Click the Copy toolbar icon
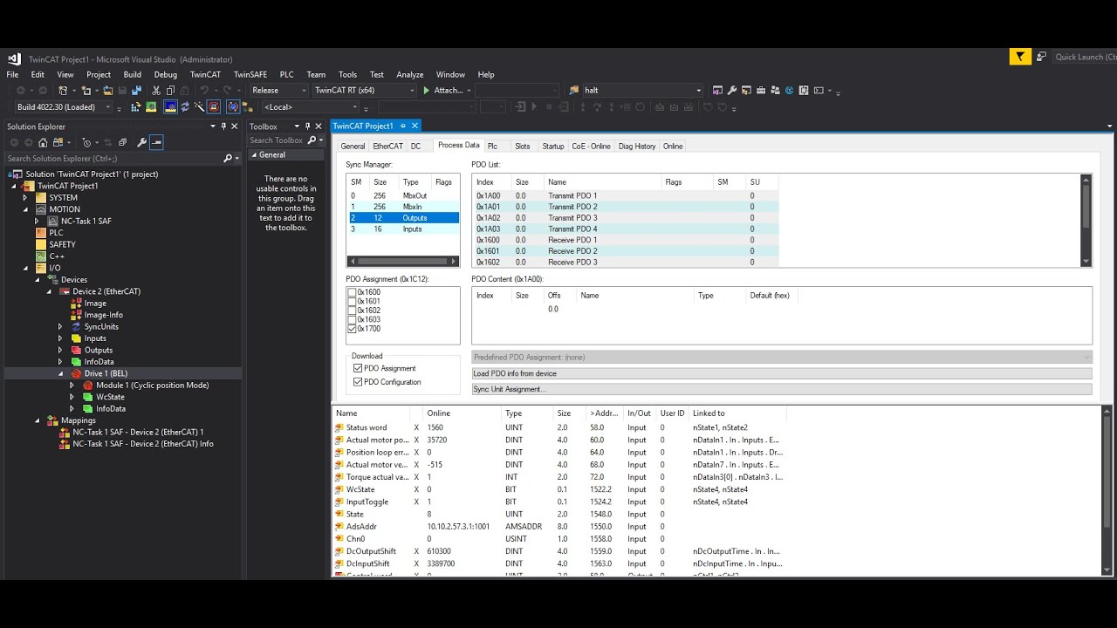The width and height of the screenshot is (1117, 628). 170,91
